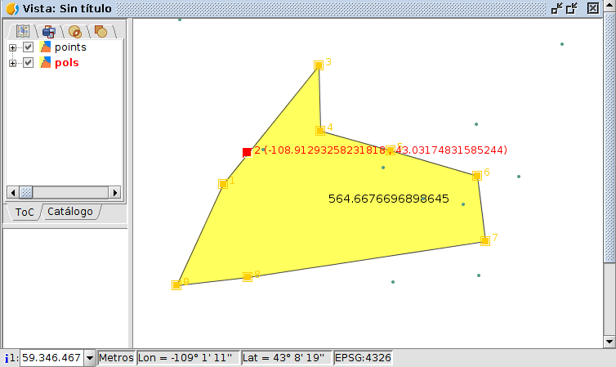616x367 pixels.
Task: Open the scale dropdown in status bar
Action: pos(90,358)
